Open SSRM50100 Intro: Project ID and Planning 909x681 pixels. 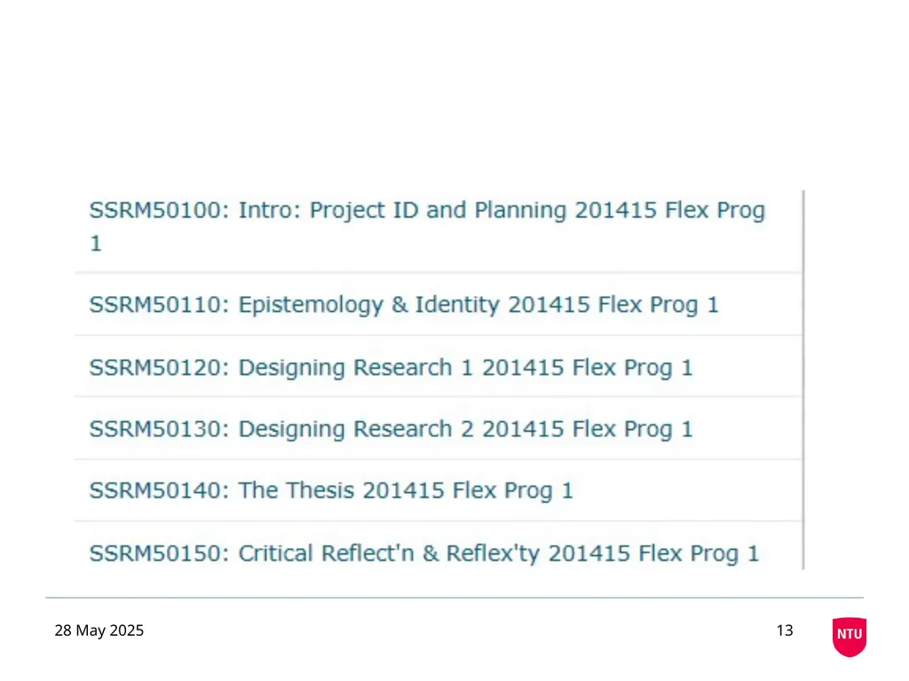(427, 226)
